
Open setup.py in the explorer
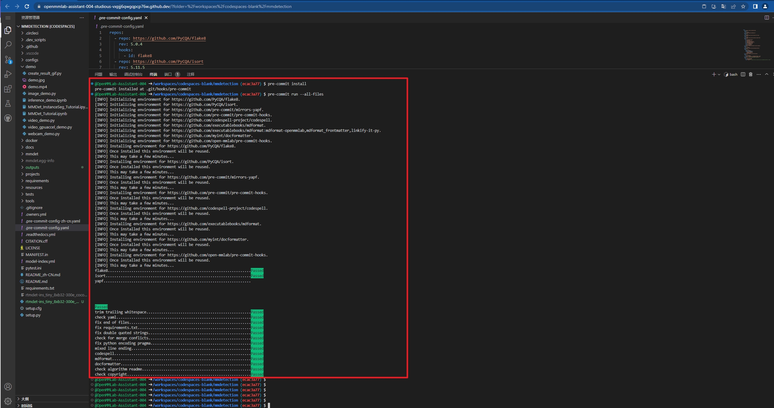33,315
